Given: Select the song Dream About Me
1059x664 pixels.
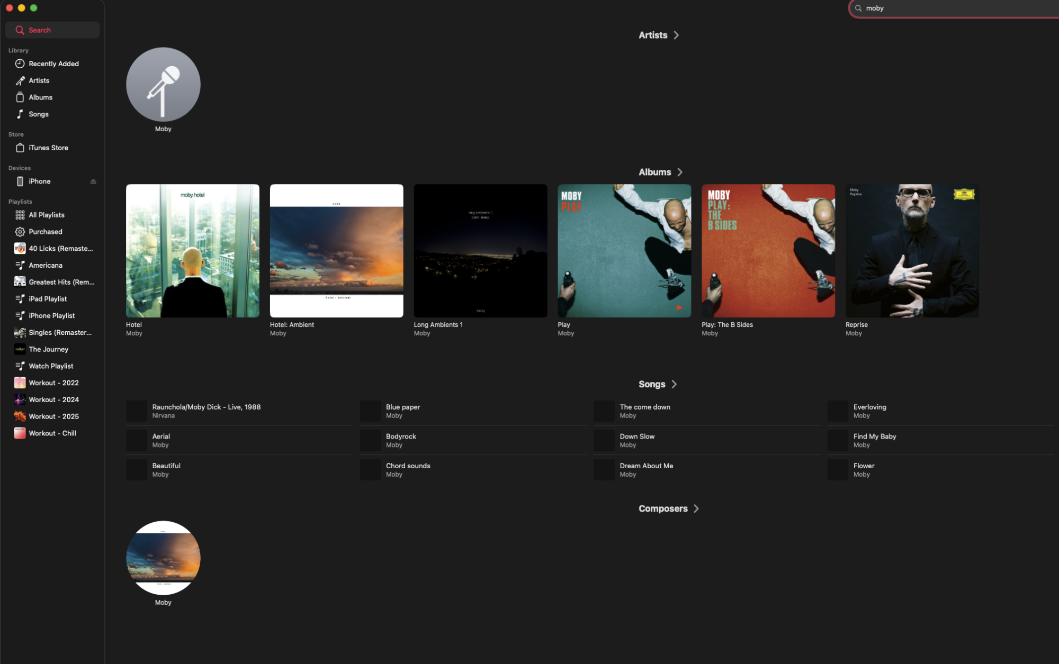Looking at the screenshot, I should click(707, 470).
